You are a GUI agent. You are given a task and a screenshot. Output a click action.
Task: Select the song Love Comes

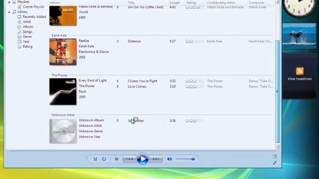click(x=137, y=87)
